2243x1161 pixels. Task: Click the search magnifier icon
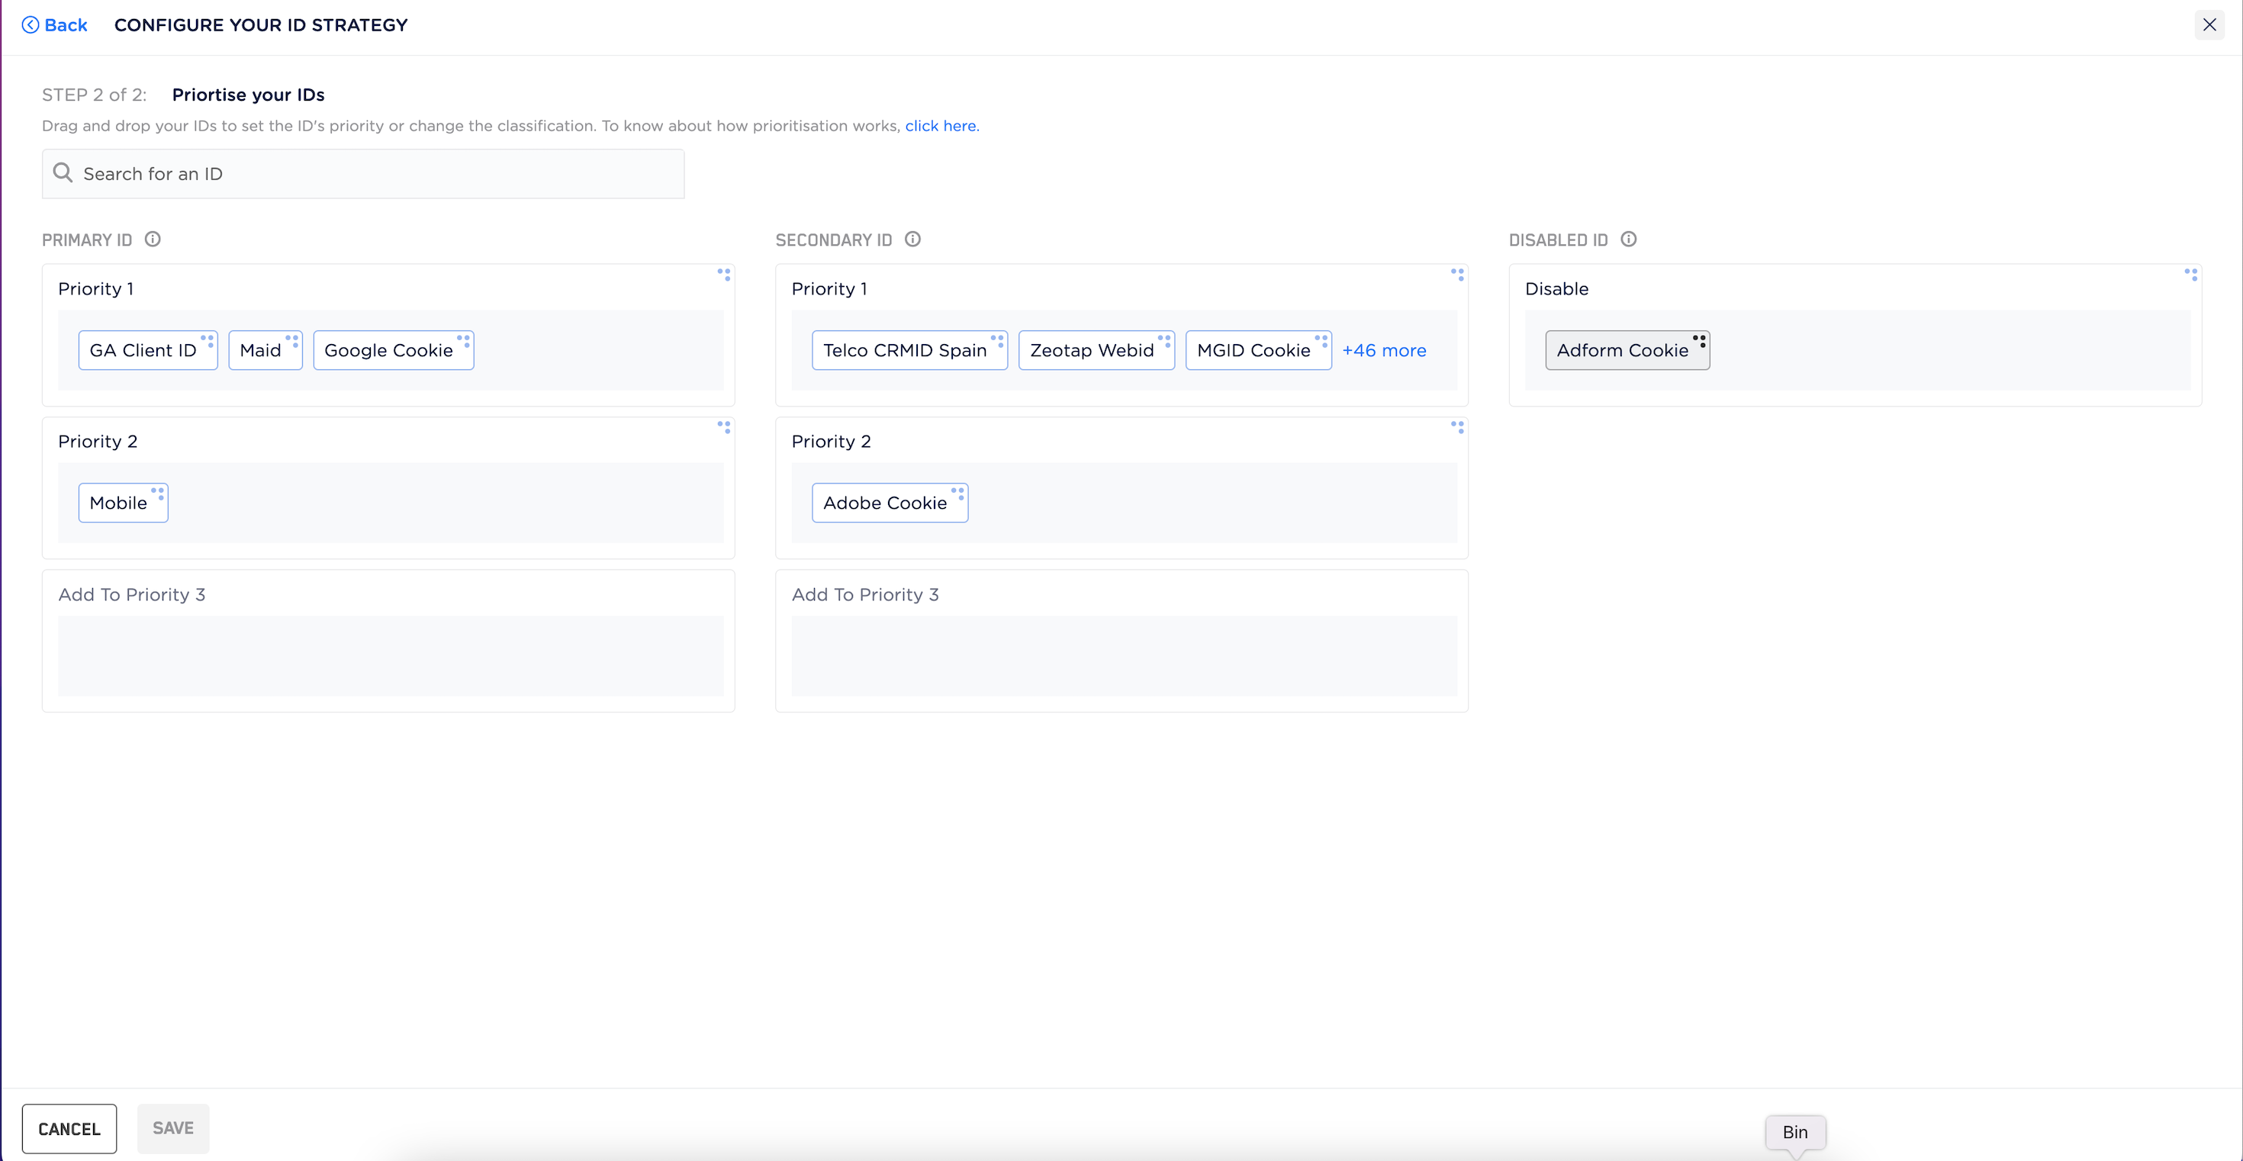pos(63,173)
